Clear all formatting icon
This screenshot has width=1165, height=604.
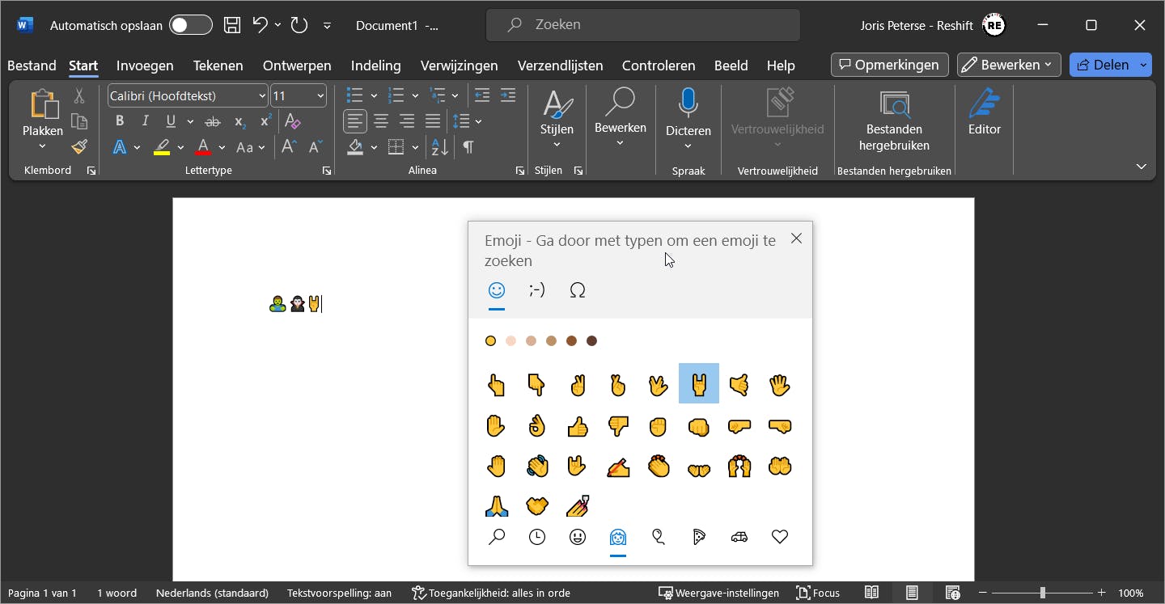pos(293,121)
